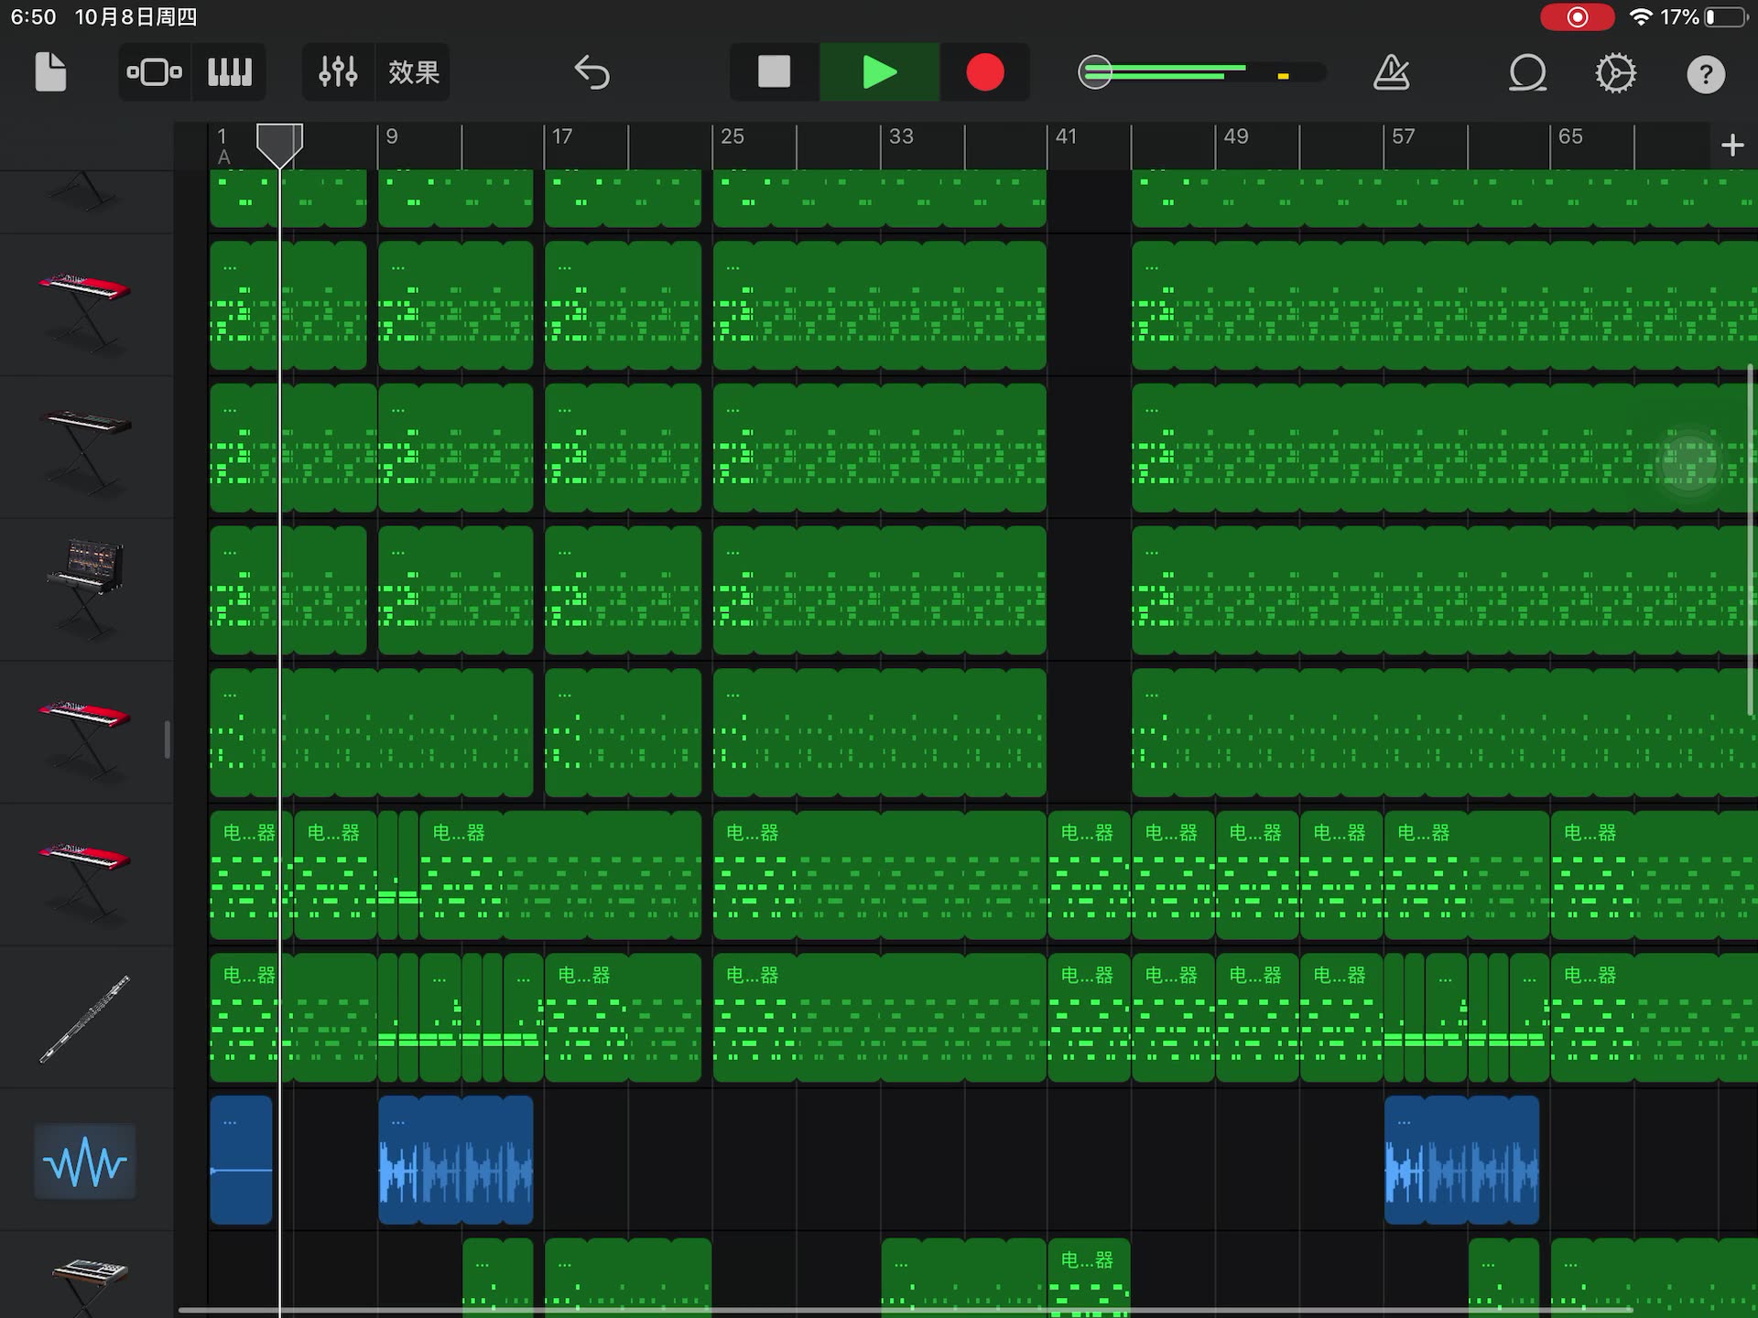The height and width of the screenshot is (1318, 1758).
Task: Undo the last action
Action: pos(591,72)
